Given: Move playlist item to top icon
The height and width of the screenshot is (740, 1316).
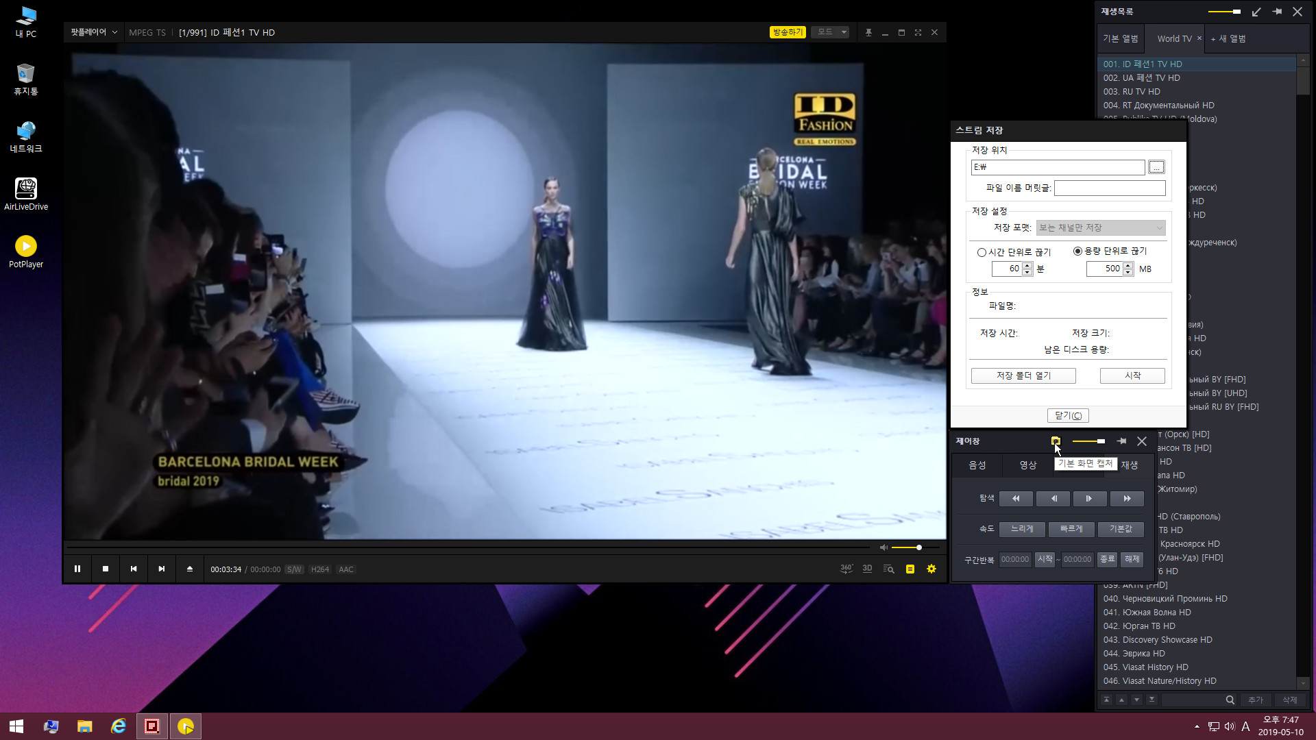Looking at the screenshot, I should tap(1106, 700).
